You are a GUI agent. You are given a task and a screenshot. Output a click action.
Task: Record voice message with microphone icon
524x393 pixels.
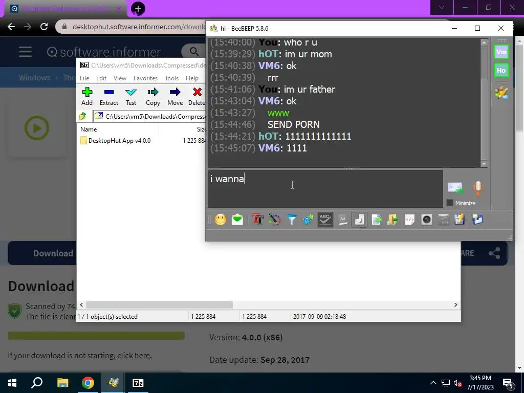[478, 188]
